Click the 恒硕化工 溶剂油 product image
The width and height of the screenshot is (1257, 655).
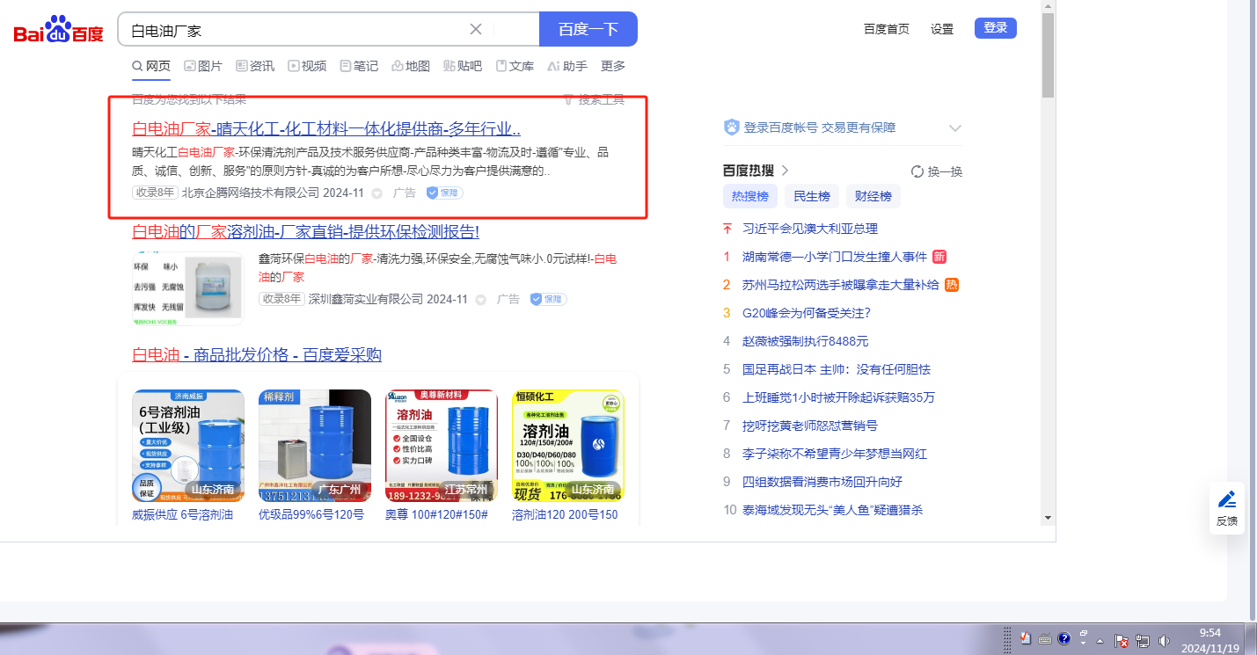(x=568, y=446)
